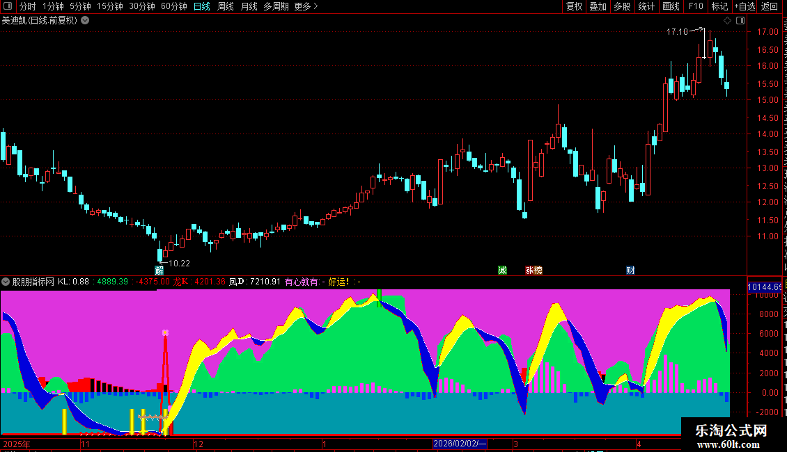Click the month 11 label on time axis
This screenshot has width=787, height=452.
tap(86, 444)
